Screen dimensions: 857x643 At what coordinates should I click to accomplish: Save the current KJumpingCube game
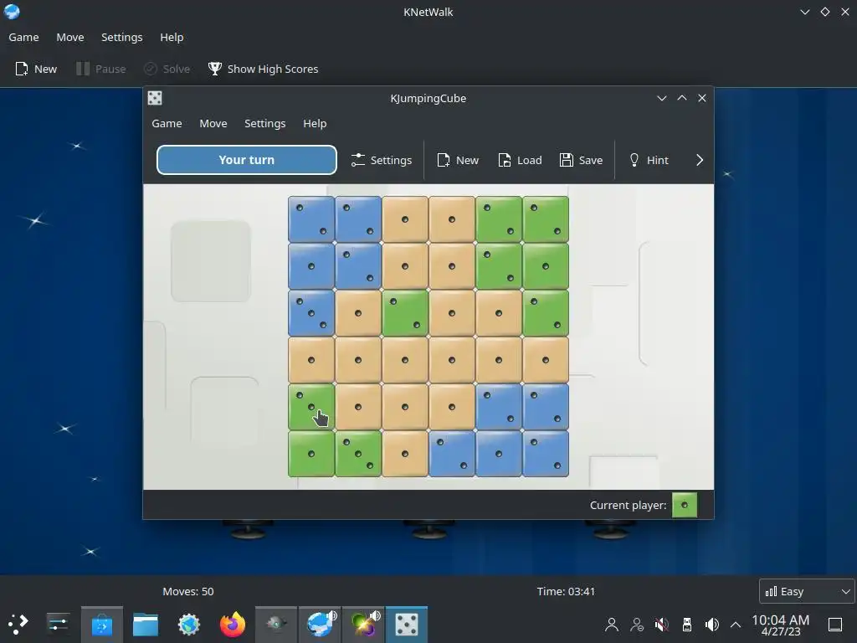pyautogui.click(x=581, y=160)
